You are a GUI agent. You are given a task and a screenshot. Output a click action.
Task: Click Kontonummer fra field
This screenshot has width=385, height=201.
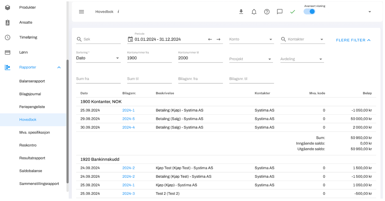coord(149,58)
